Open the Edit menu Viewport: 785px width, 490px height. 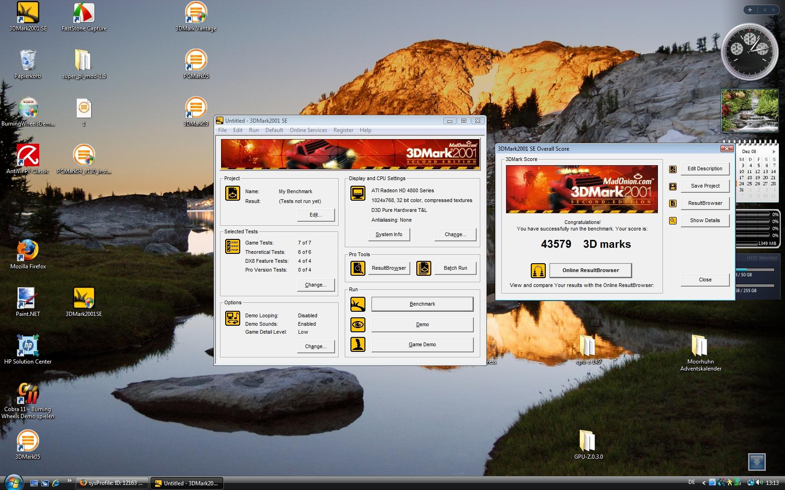[238, 130]
